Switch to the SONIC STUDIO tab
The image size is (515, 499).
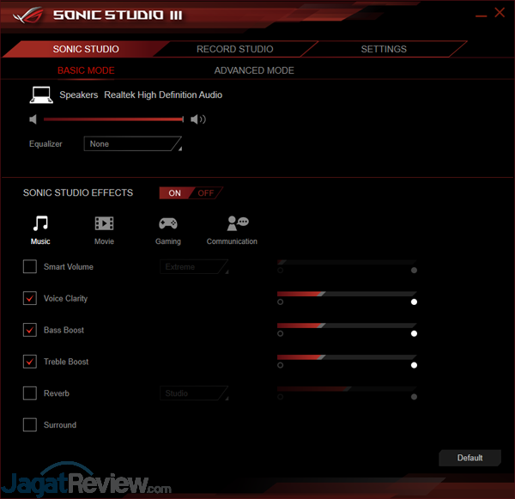[x=86, y=49]
